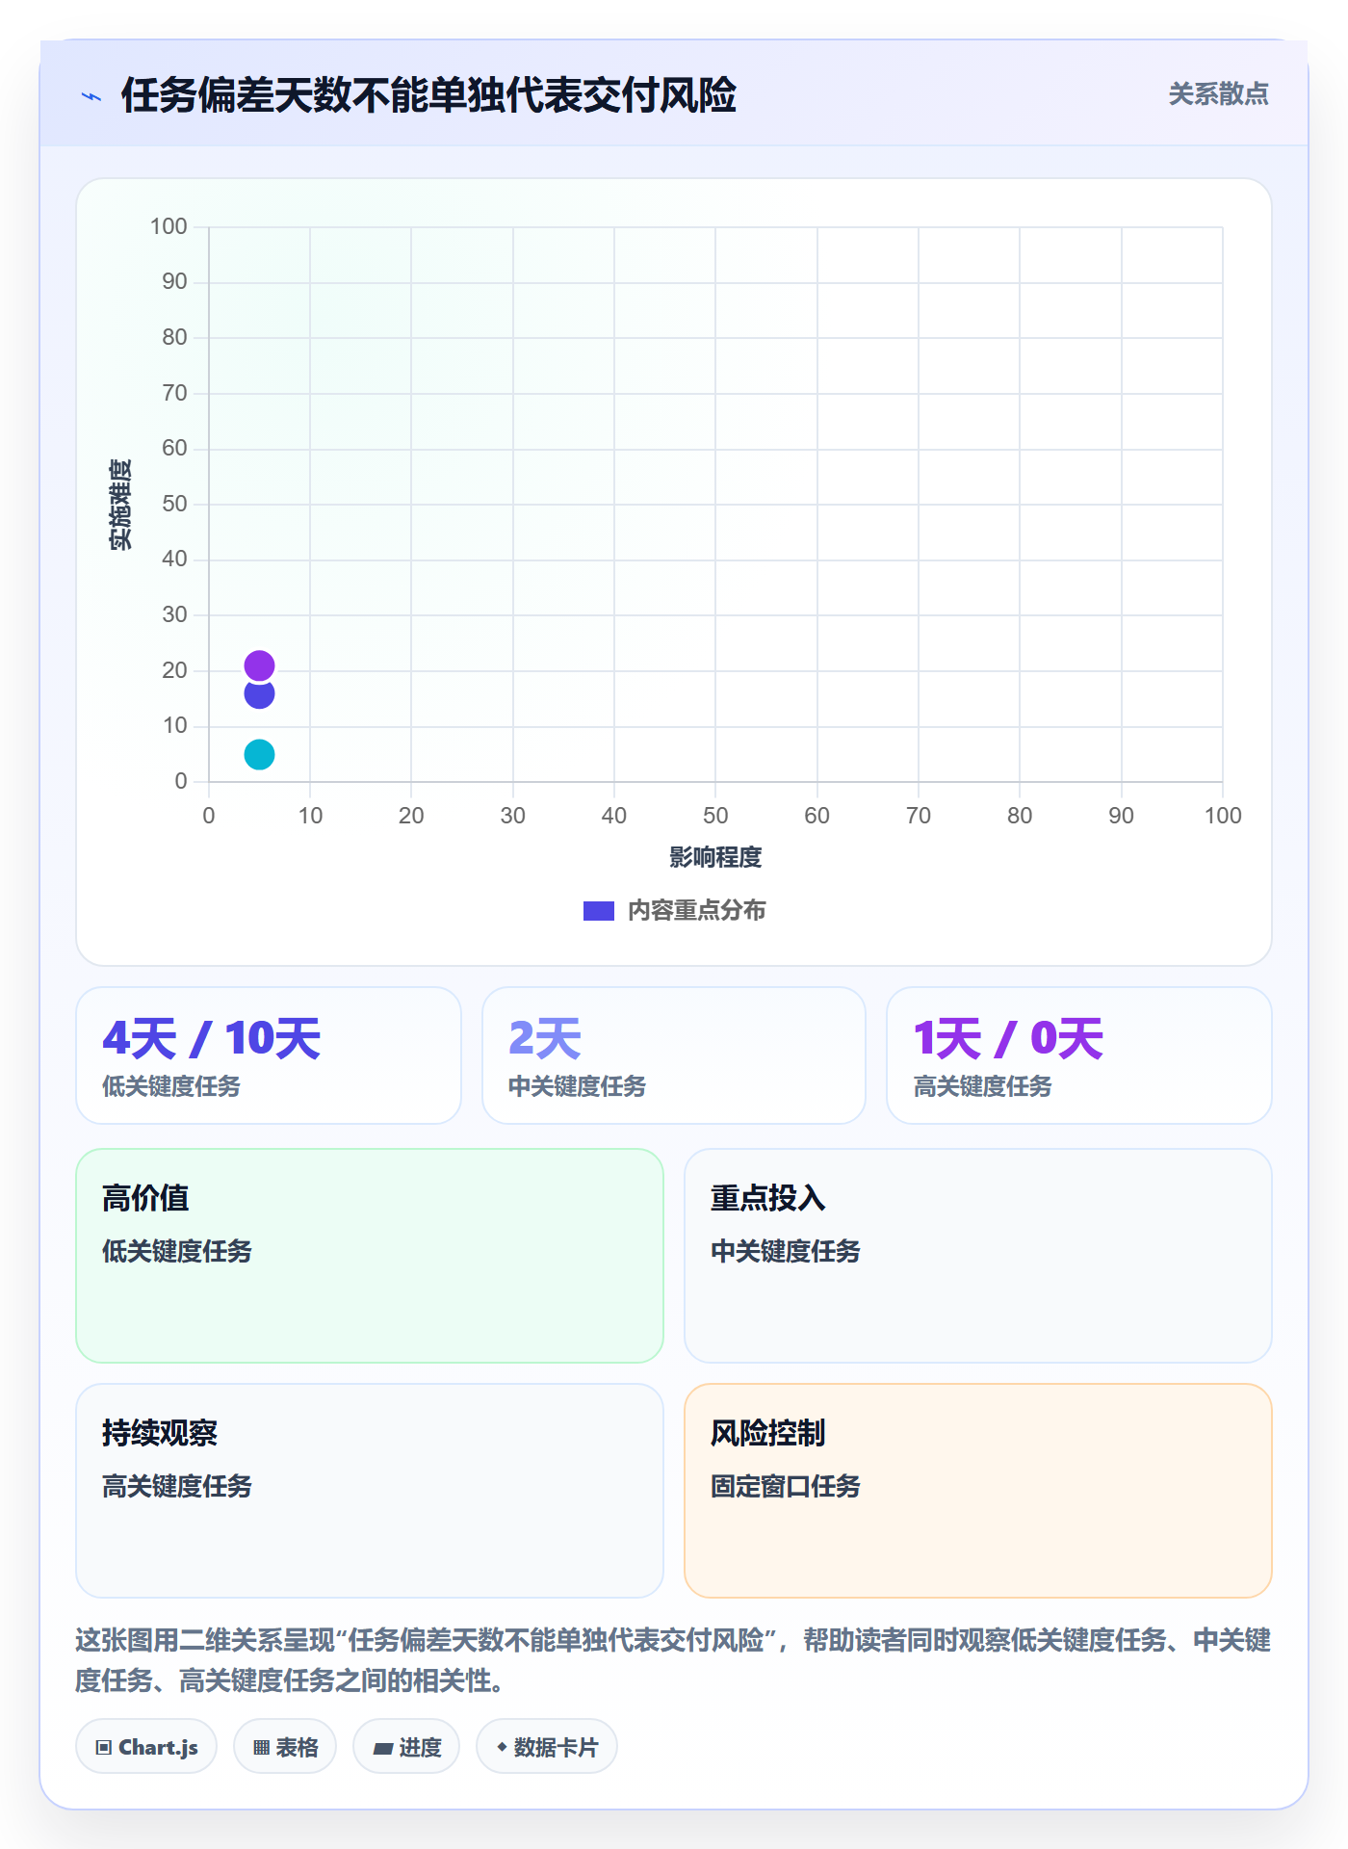Click the 高价值 card heading
The image size is (1348, 1849).
[x=145, y=1198]
